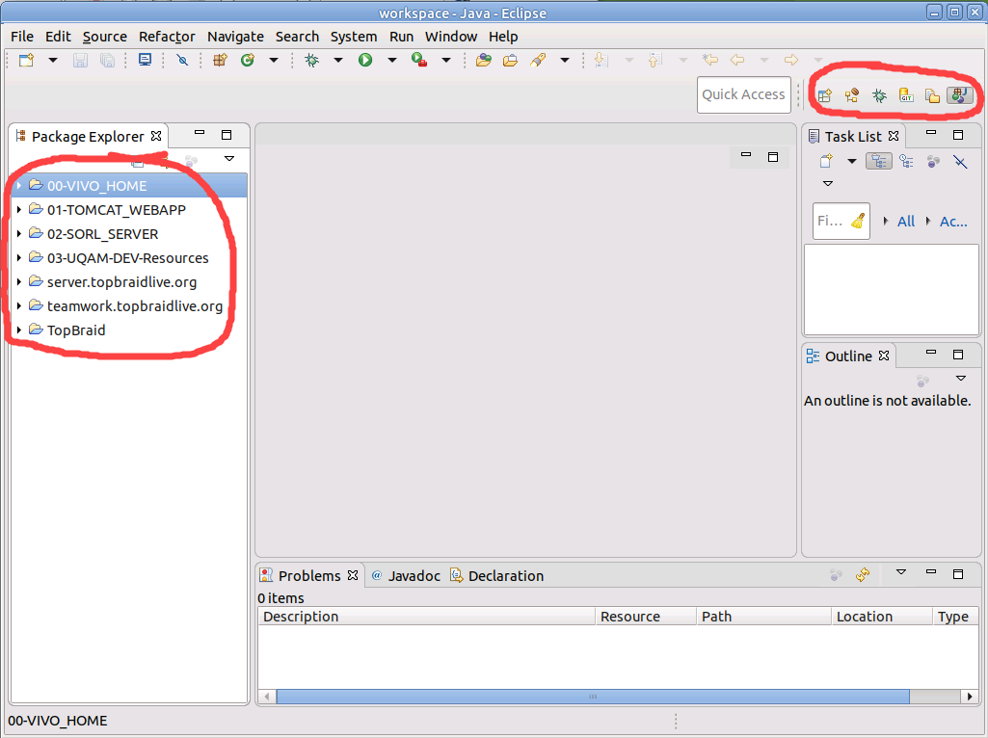Click the All link in Task List

tap(906, 221)
